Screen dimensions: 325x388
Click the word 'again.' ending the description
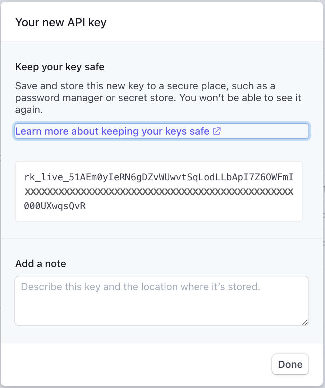29,110
